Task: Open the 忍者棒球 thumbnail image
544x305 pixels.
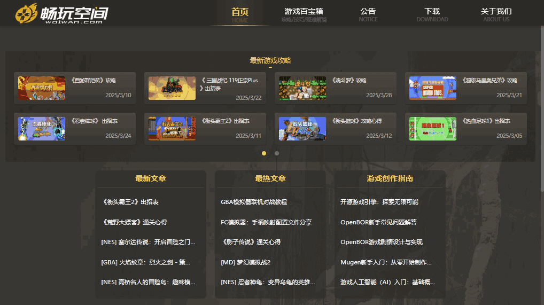Action: (x=42, y=129)
